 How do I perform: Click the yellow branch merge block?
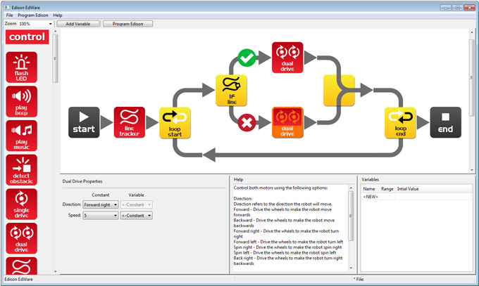pos(339,91)
